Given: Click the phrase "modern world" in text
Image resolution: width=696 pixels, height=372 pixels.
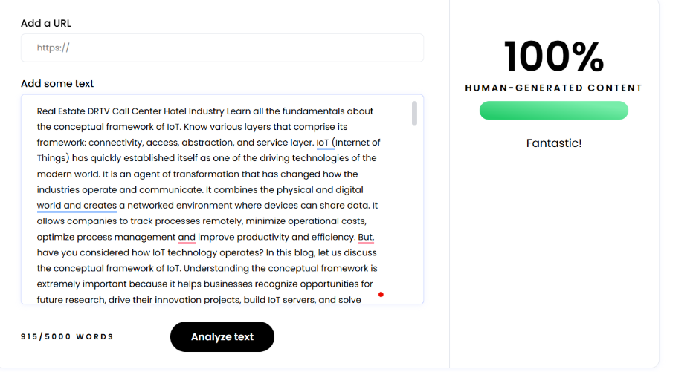Looking at the screenshot, I should click(x=67, y=174).
